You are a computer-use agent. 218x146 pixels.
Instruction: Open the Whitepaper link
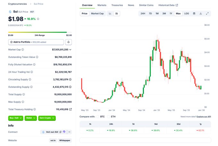65,140
